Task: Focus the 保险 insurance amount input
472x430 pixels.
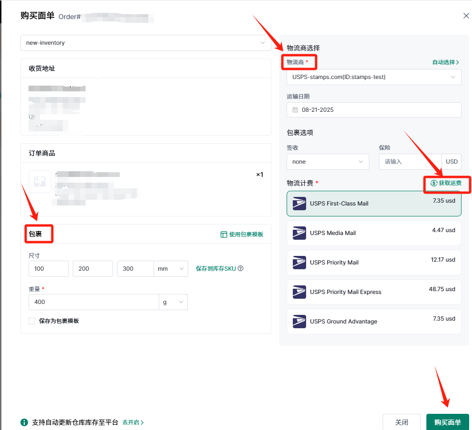Action: point(410,162)
